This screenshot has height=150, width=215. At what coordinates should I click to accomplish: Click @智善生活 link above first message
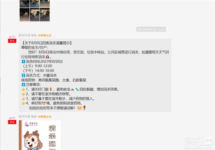(x=45, y=35)
